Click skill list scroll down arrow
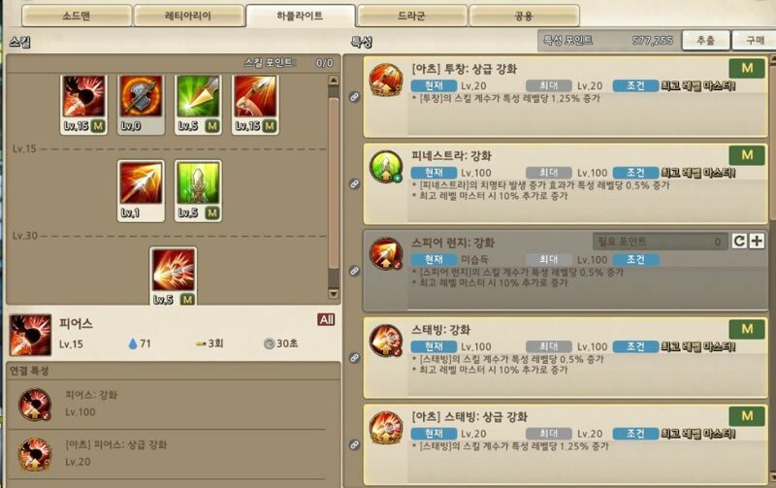776x488 pixels. (334, 294)
